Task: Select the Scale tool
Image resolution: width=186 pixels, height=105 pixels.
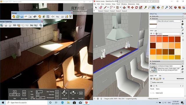Action: pyautogui.click(x=141, y=8)
